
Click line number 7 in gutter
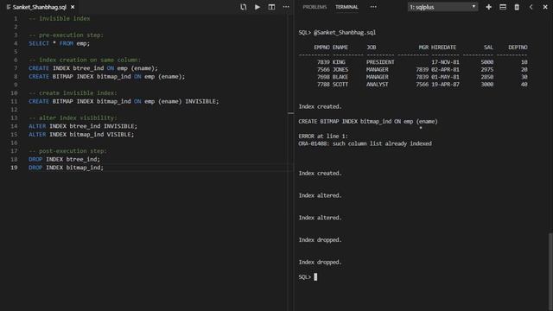click(x=16, y=68)
